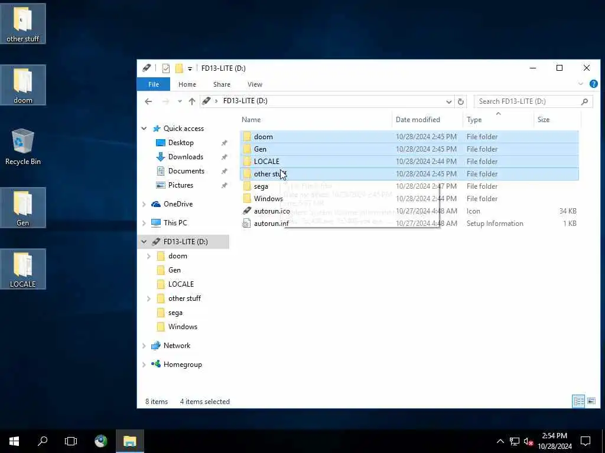Expand other stuff folder in navigation tree
This screenshot has height=453, width=605.
click(x=149, y=298)
